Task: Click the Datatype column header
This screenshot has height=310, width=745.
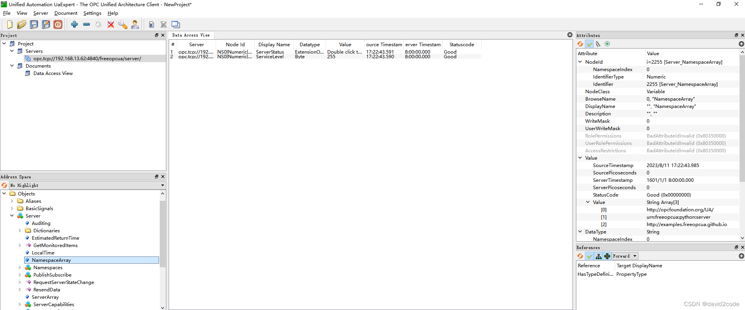Action: (310, 44)
